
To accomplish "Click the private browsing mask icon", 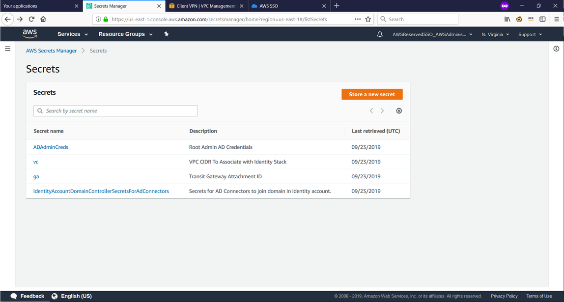I will [505, 6].
